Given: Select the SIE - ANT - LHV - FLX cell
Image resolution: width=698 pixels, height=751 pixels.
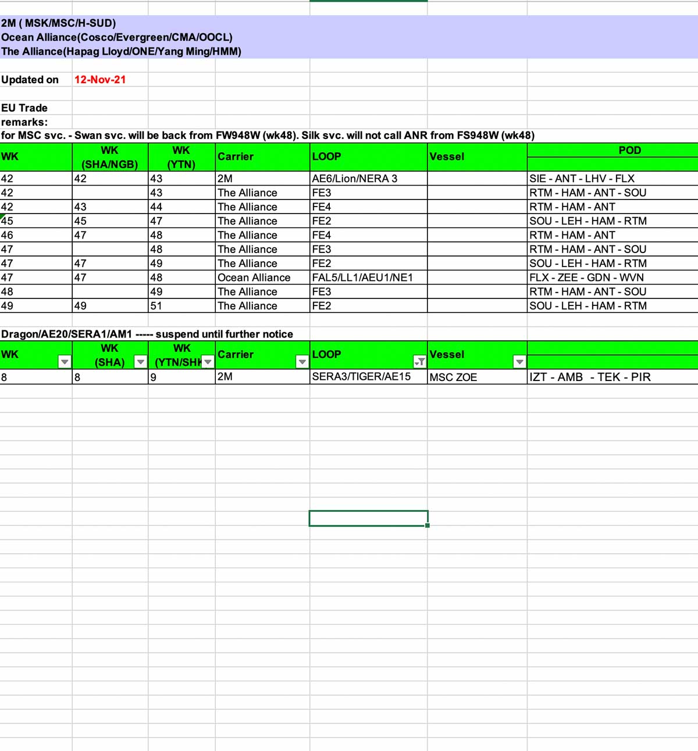Looking at the screenshot, I should pyautogui.click(x=582, y=179).
